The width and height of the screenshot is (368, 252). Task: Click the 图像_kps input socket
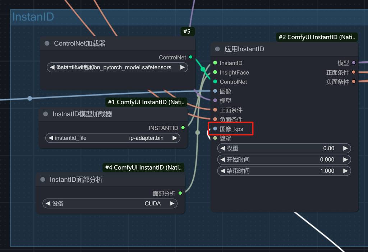(215, 129)
